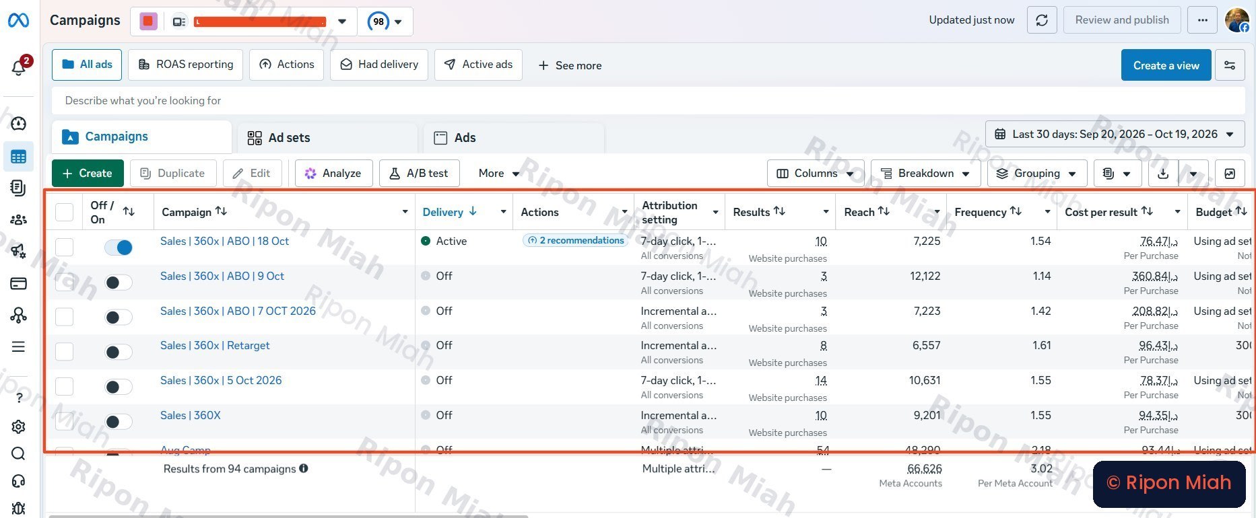Open the view customization sliders icon
Image resolution: width=1256 pixels, height=518 pixels.
tap(1230, 65)
